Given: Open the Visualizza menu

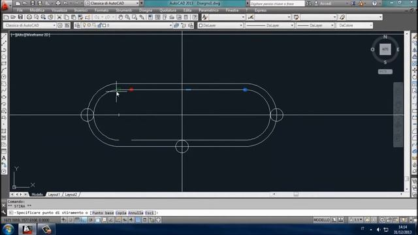Looking at the screenshot, I should pos(59,10).
